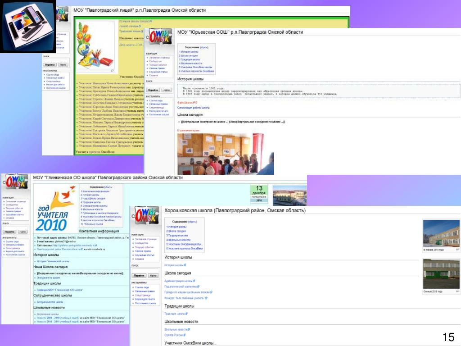Open Сотрудничество школы link on Глинкинская page

(50, 302)
